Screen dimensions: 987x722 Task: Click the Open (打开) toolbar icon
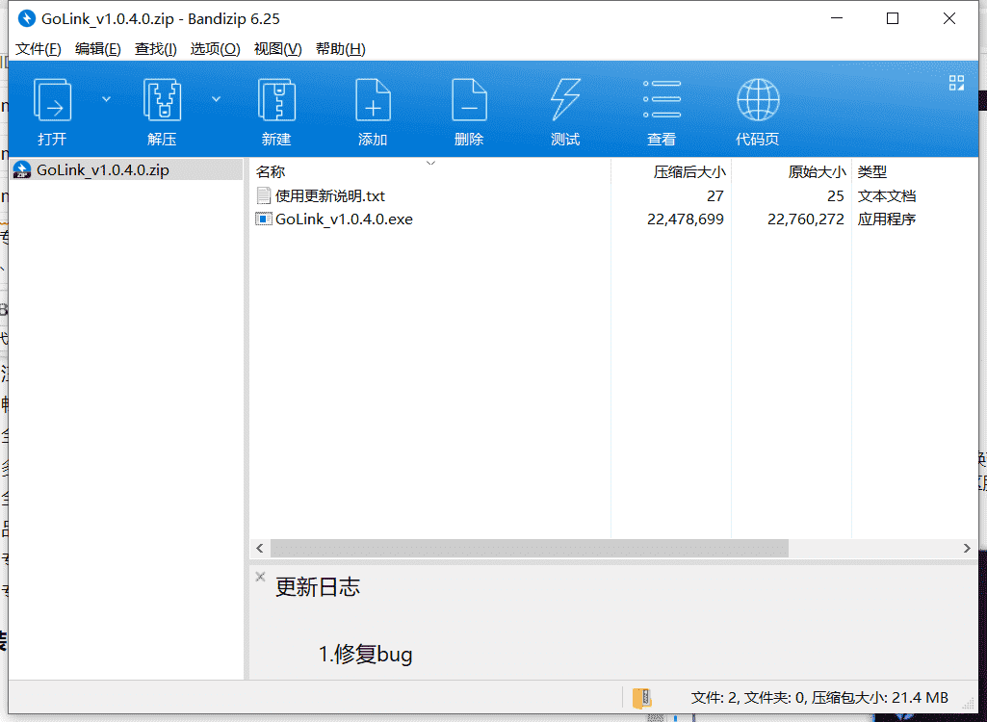pos(52,99)
